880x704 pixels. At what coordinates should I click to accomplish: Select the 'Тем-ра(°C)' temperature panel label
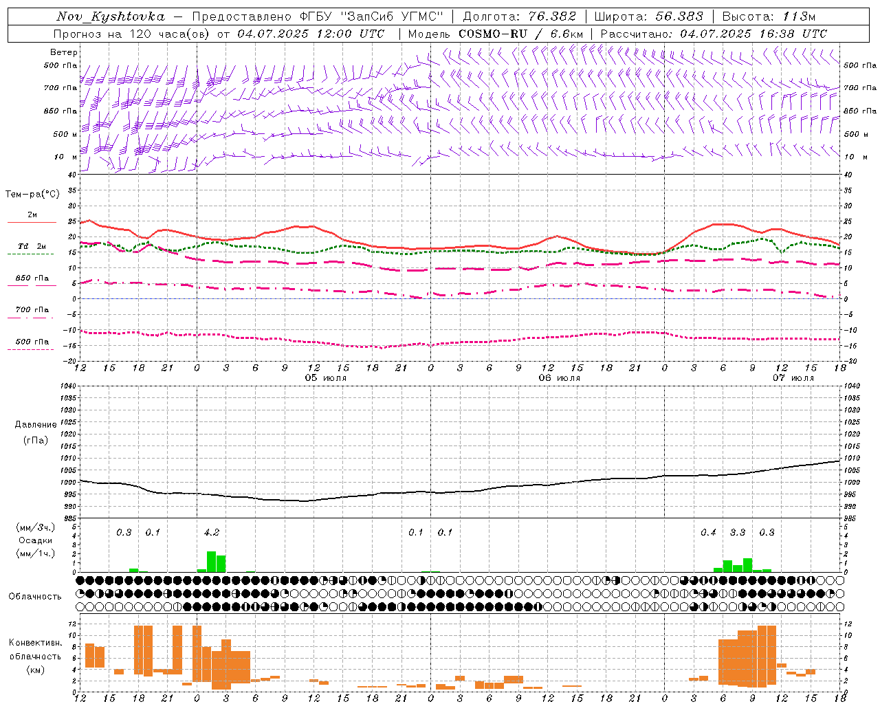pyautogui.click(x=32, y=195)
